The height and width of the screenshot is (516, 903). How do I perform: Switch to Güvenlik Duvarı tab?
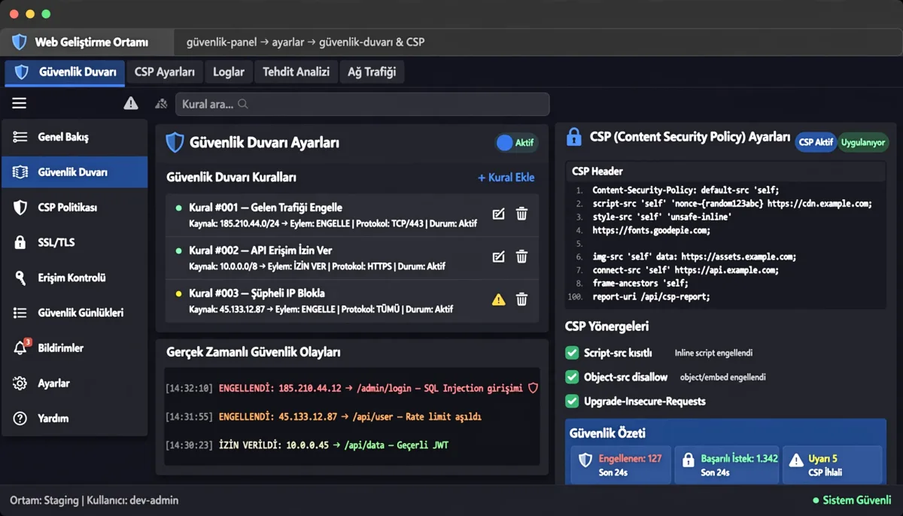(x=65, y=72)
